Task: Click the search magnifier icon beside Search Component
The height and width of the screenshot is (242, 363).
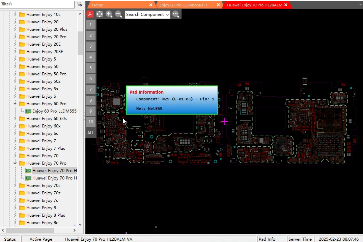Action: 175,14
